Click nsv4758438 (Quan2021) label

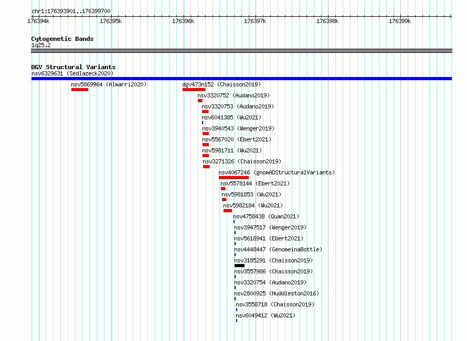(266, 216)
